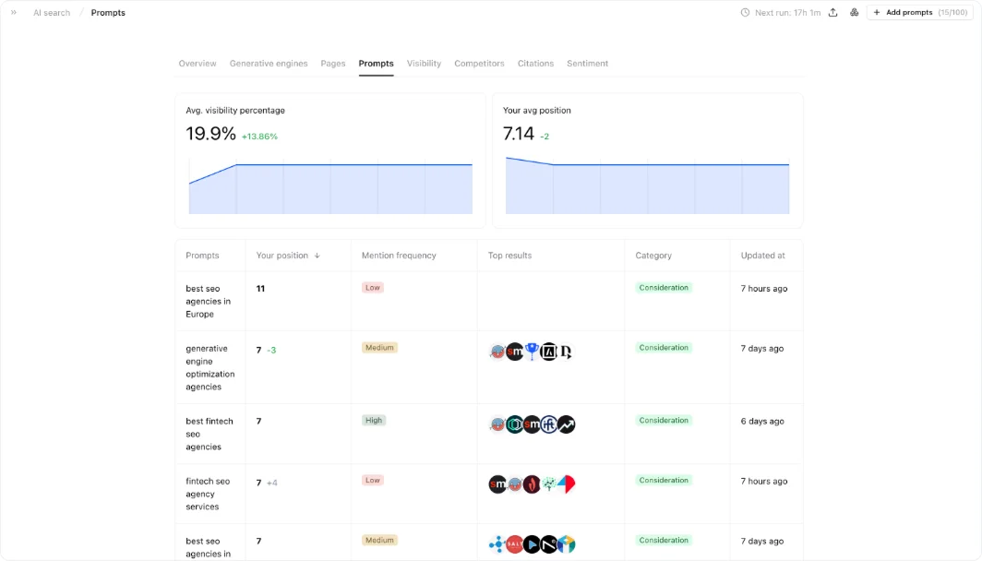Click the Avg. visibility percentage chart
Viewport: 982px width, 561px height.
point(330,186)
